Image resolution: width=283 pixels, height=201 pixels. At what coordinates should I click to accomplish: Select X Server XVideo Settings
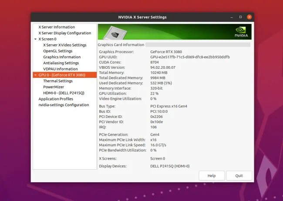click(x=64, y=45)
